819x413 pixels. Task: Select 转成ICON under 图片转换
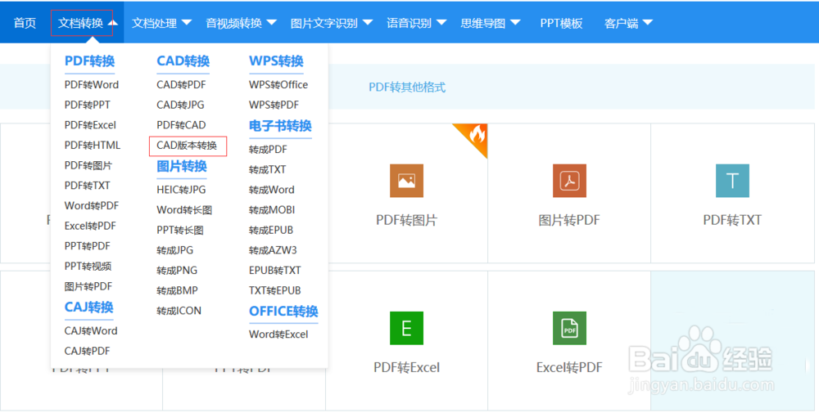point(179,311)
